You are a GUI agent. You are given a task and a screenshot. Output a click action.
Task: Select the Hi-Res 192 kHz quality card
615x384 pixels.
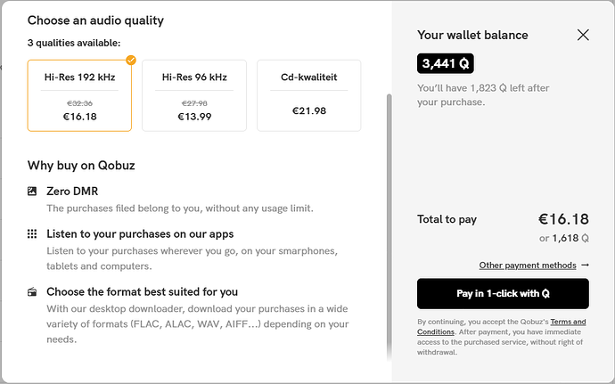(79, 95)
